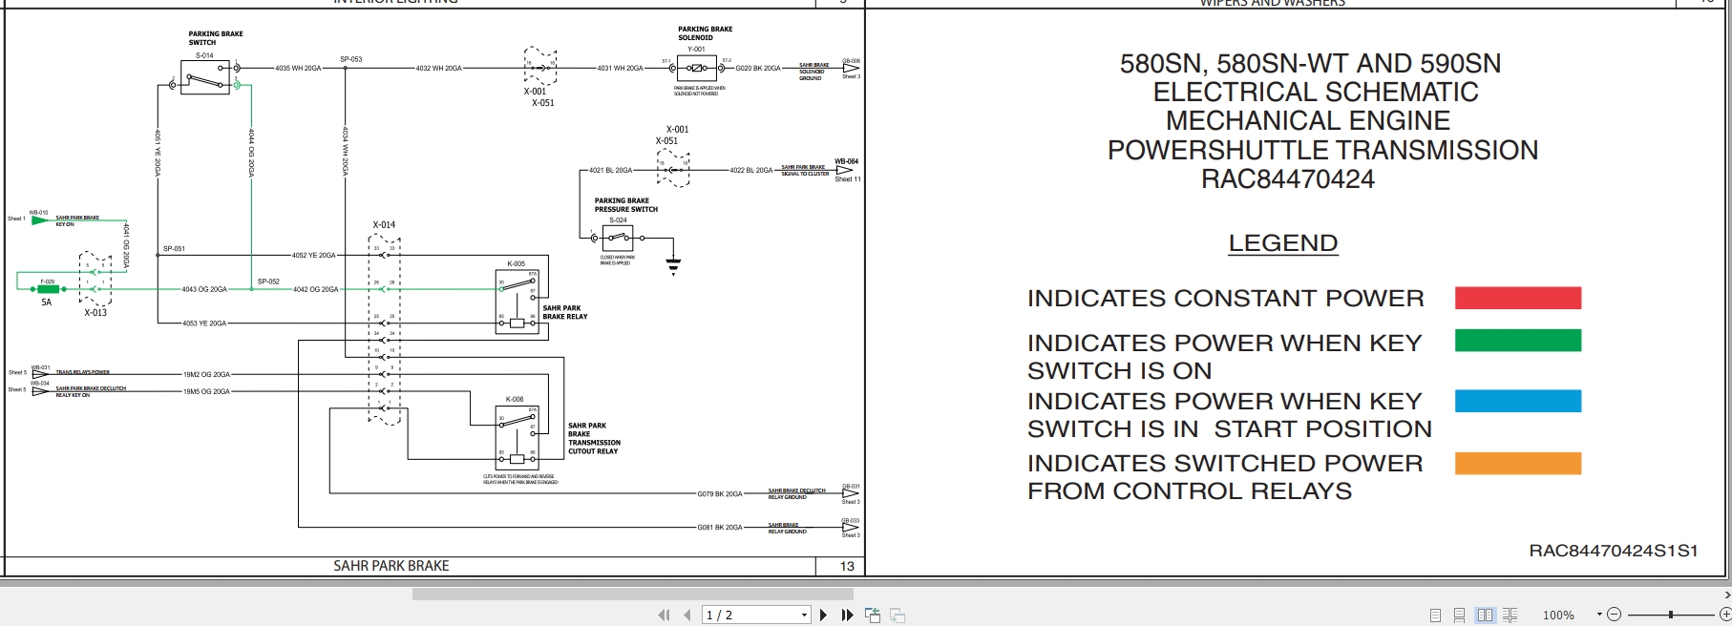Zoom out with the minus button
Screen dimensions: 1732x626
pos(1614,616)
